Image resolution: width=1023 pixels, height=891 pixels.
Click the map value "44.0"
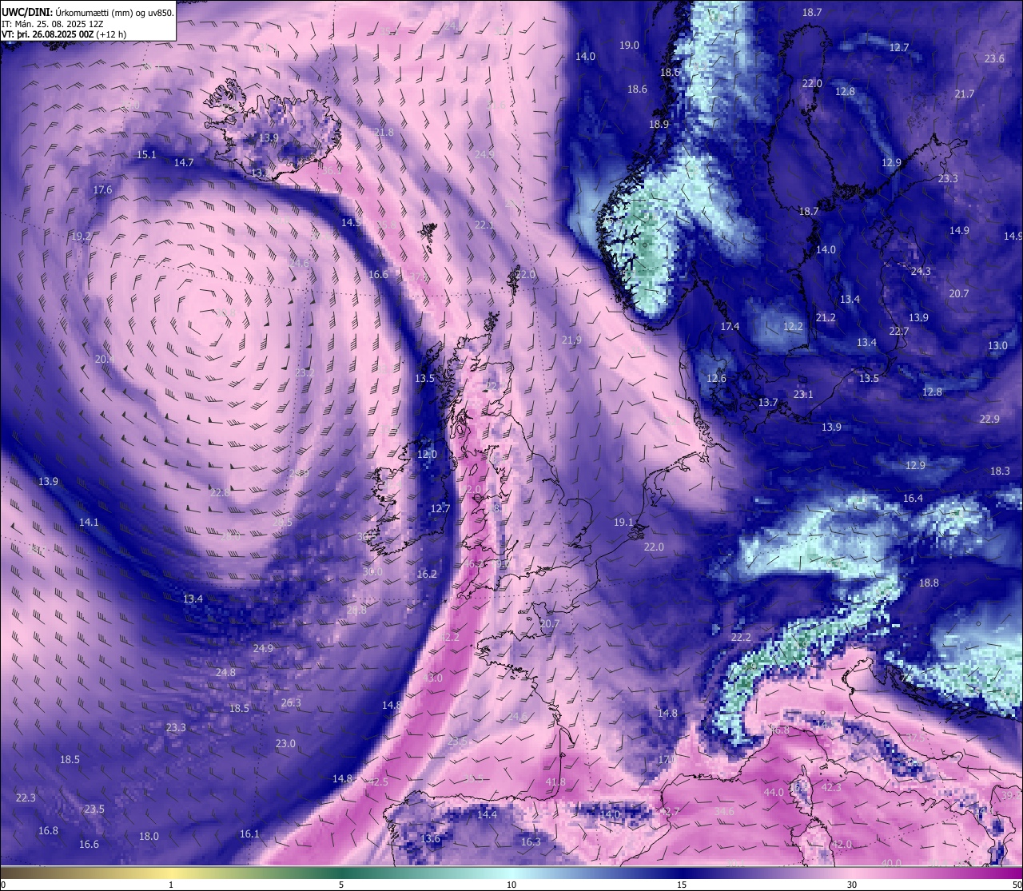(x=774, y=793)
